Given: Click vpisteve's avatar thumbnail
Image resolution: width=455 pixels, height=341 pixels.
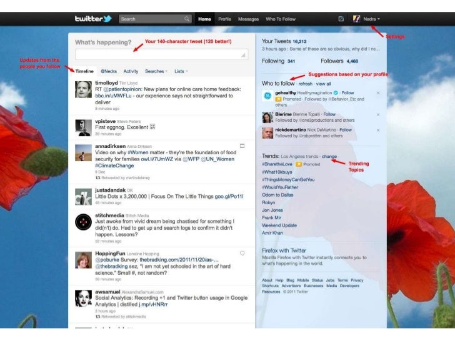Looking at the screenshot, I should [x=83, y=127].
